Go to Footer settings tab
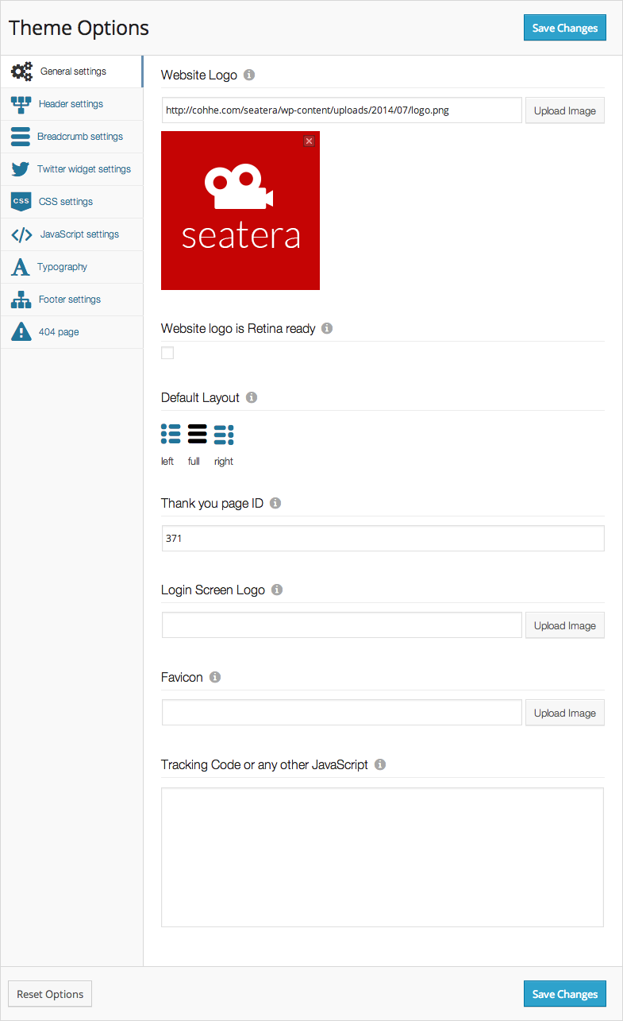This screenshot has width=623, height=1021. coord(69,300)
